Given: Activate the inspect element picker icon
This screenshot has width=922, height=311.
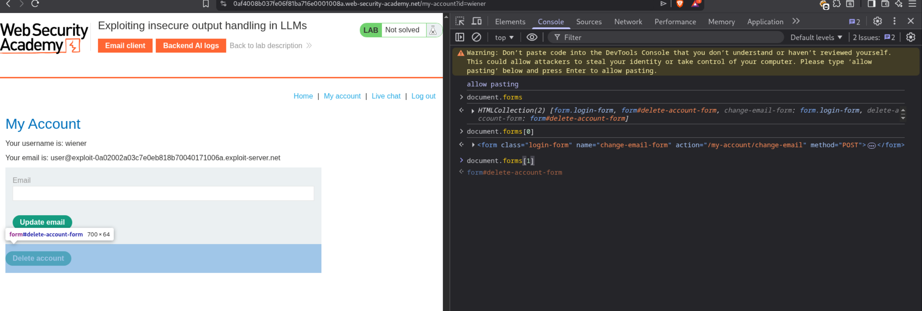Looking at the screenshot, I should point(460,21).
